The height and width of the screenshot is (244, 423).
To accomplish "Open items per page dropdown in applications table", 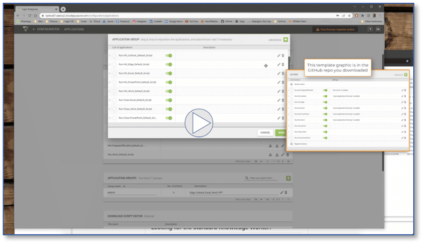I will pyautogui.click(x=258, y=161).
